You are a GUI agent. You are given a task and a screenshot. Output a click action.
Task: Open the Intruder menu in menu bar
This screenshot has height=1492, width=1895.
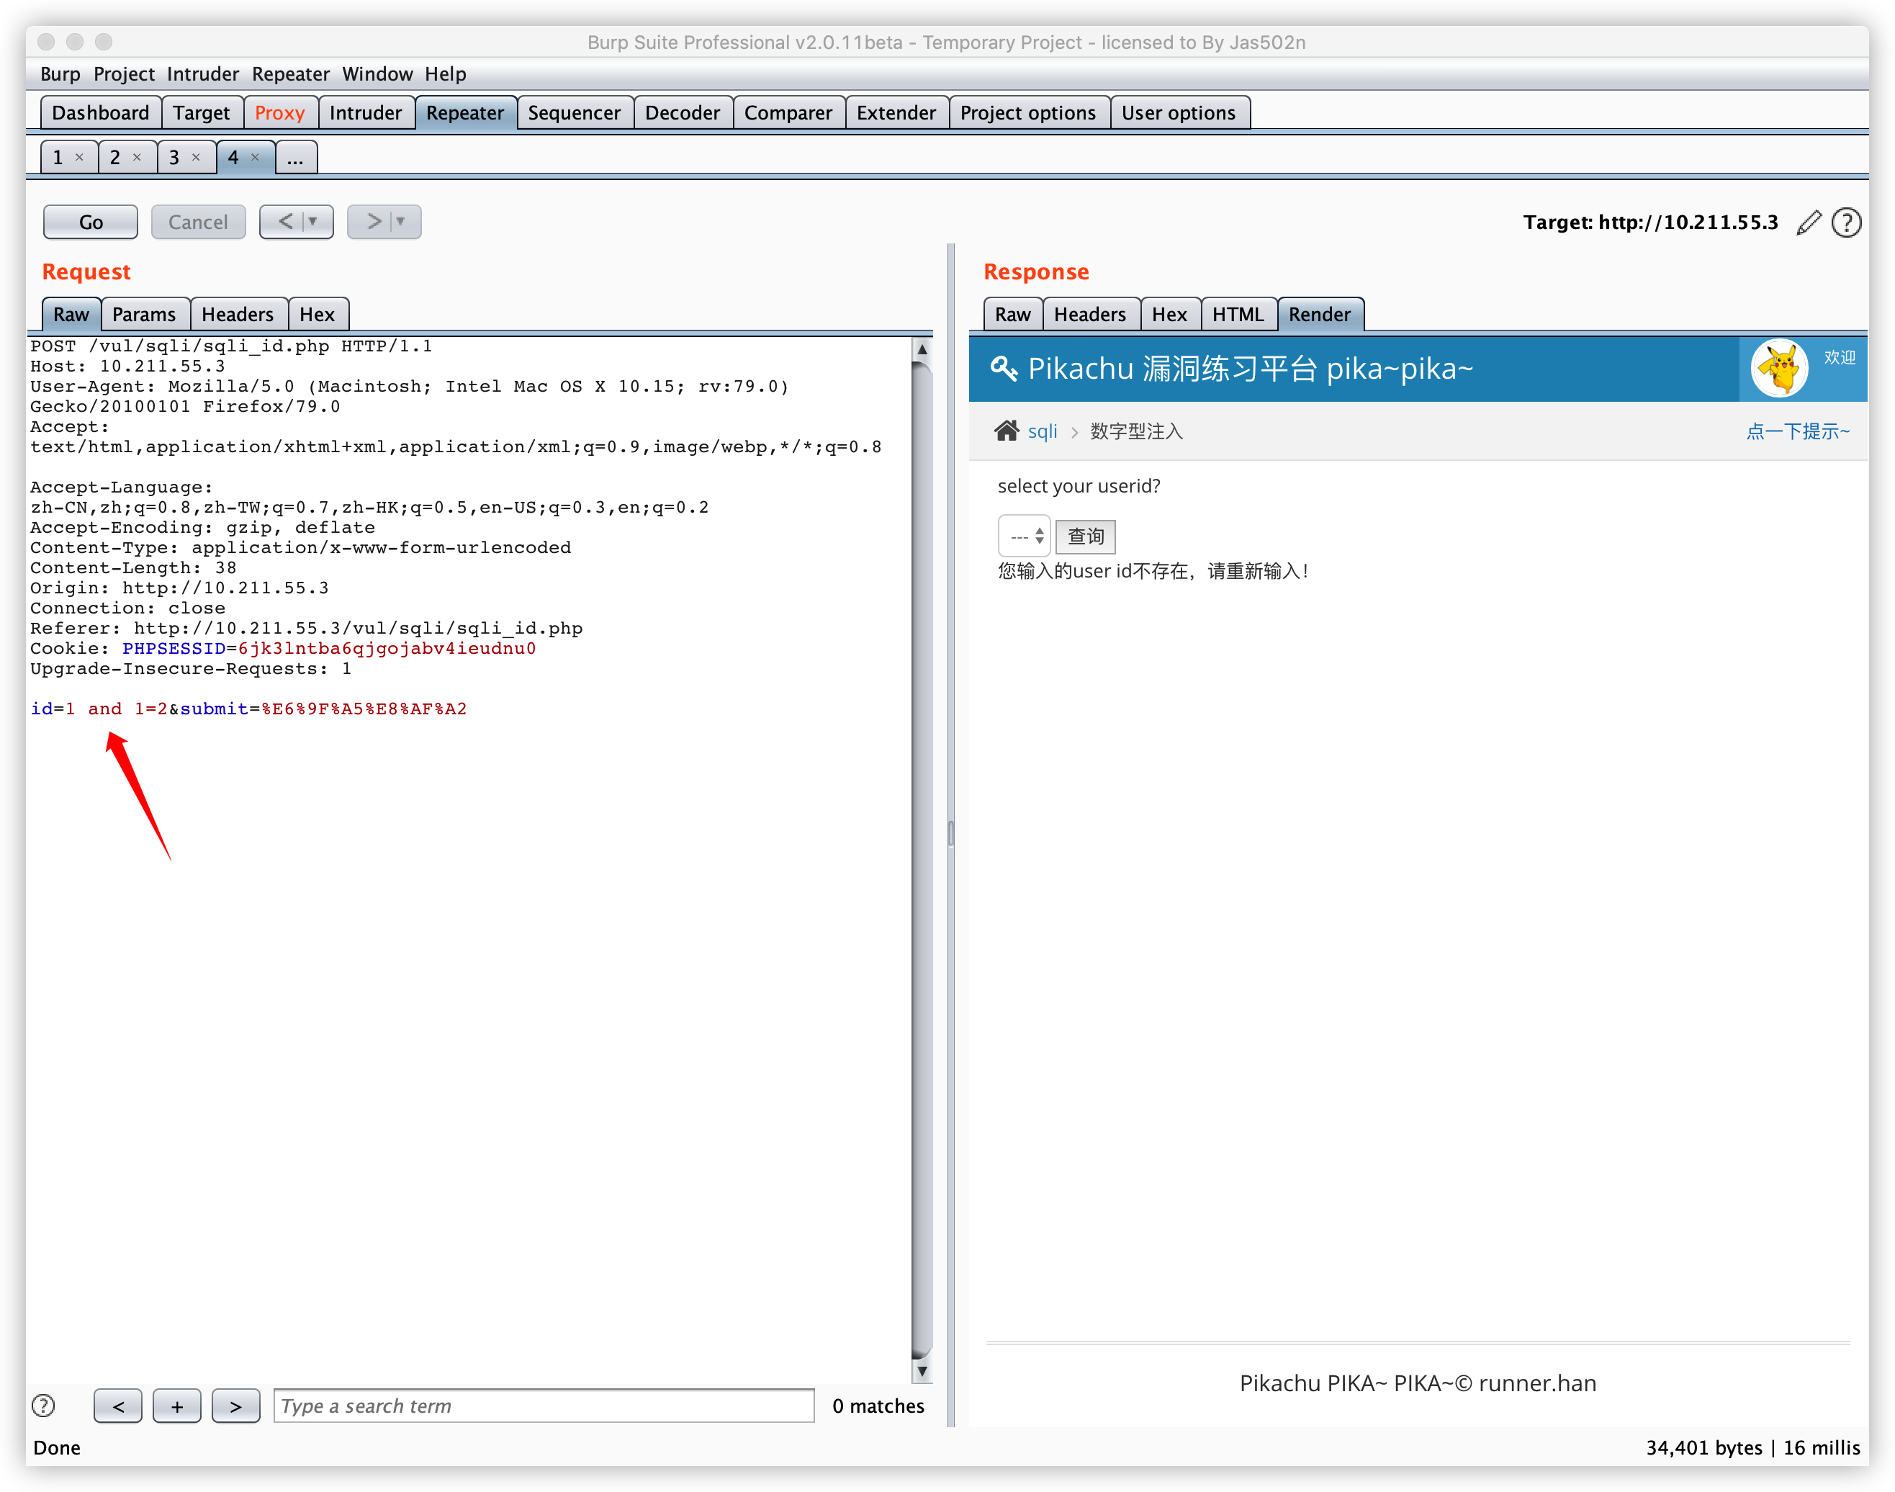coord(202,74)
